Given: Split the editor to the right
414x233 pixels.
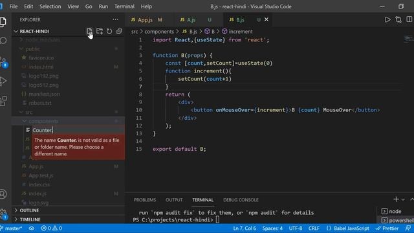Looking at the screenshot, I should click(409, 19).
